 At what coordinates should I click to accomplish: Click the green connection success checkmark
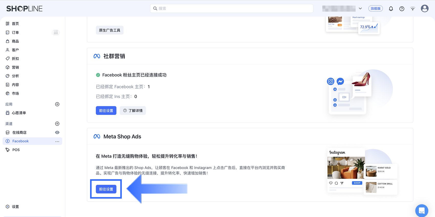tap(98, 75)
